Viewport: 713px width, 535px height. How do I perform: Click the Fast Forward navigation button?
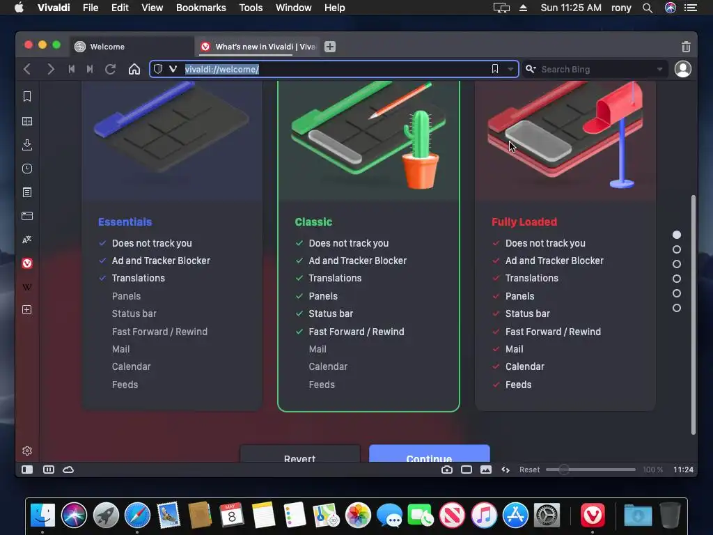tap(90, 69)
